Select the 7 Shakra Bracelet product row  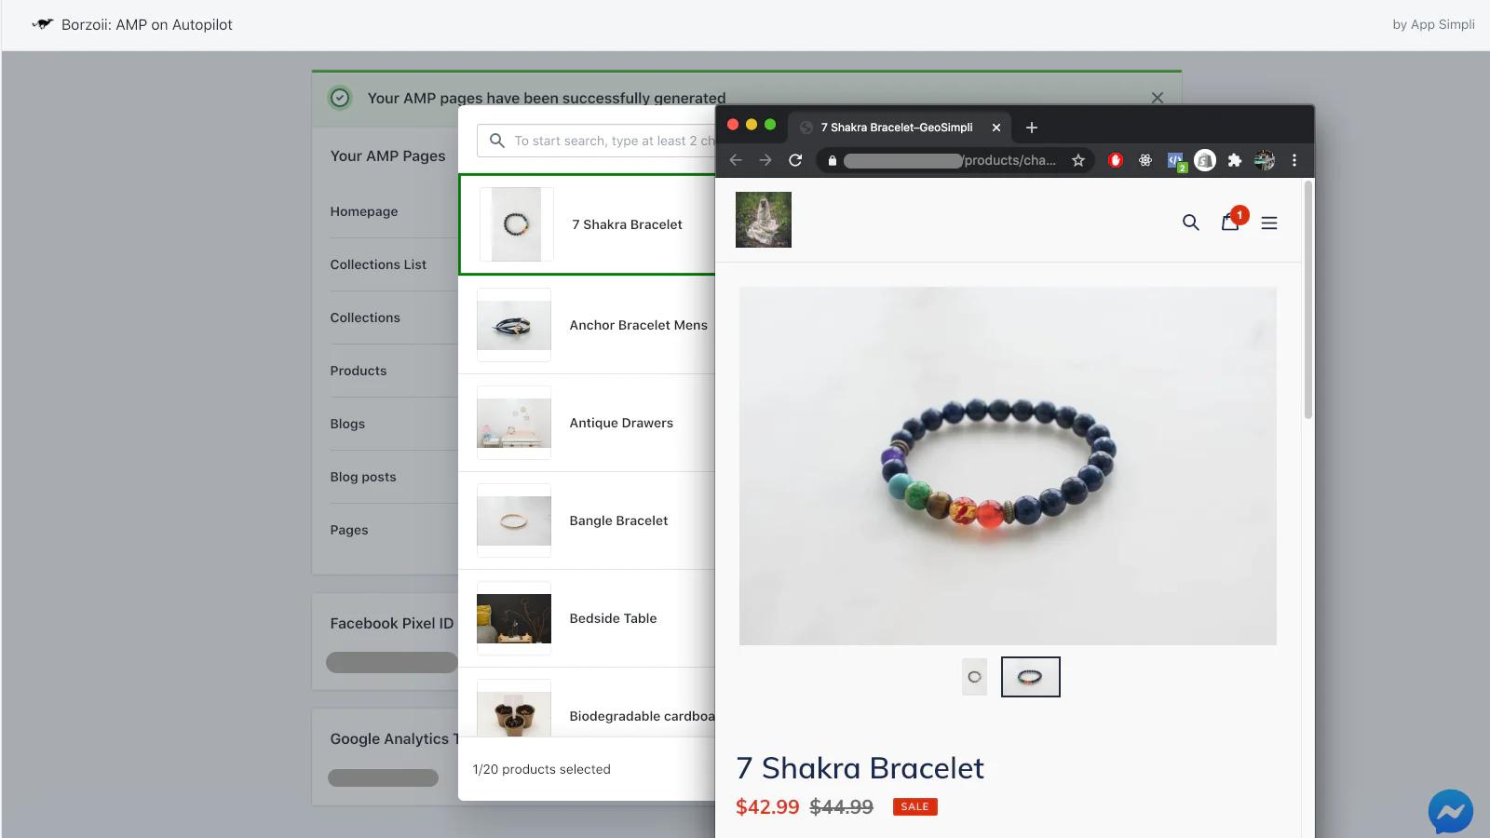pos(588,224)
